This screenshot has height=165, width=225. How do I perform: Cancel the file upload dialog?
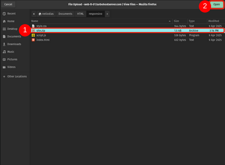tap(8, 4)
